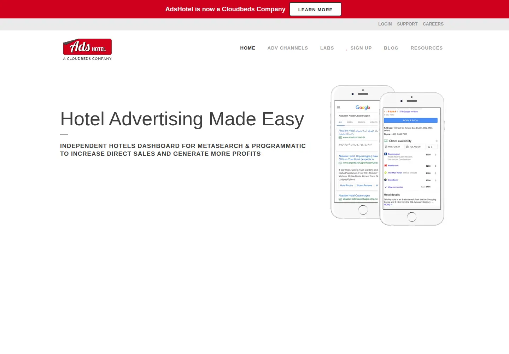509x354 pixels.
Task: Select the Home menu item
Action: tap(248, 48)
